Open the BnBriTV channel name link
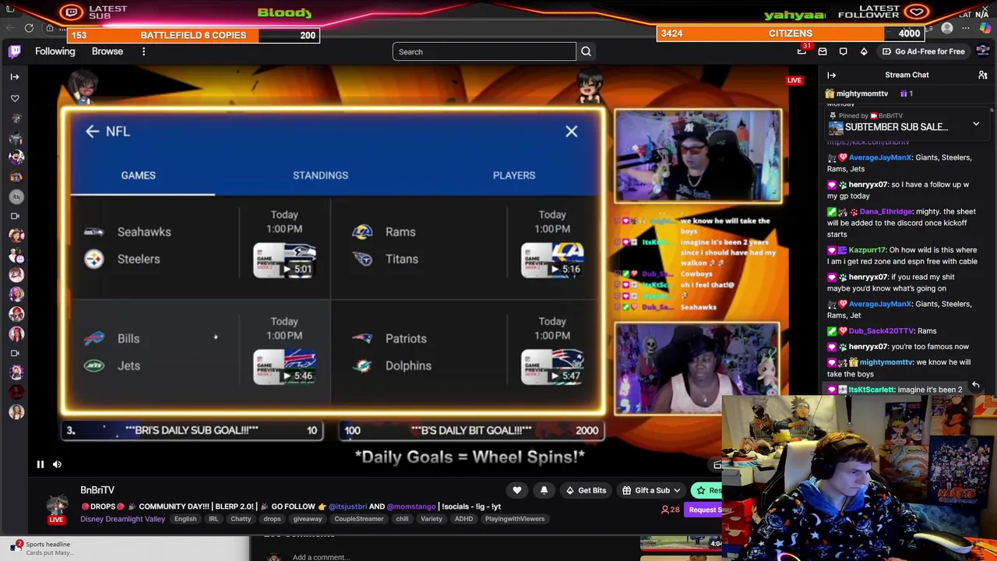 point(97,490)
